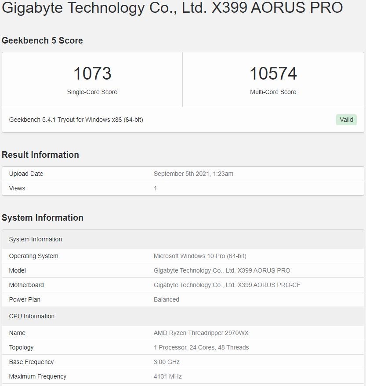This screenshot has height=386, width=366.
Task: Click the 'CPU Information' table header row
Action: (183, 316)
